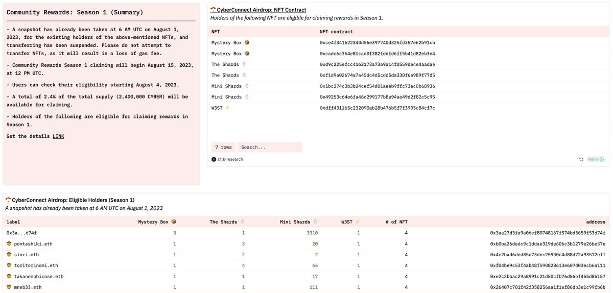The width and height of the screenshot is (613, 293).
Task: Click the shard icon in Mini Shards 0x1bc2 row
Action: 247,86
